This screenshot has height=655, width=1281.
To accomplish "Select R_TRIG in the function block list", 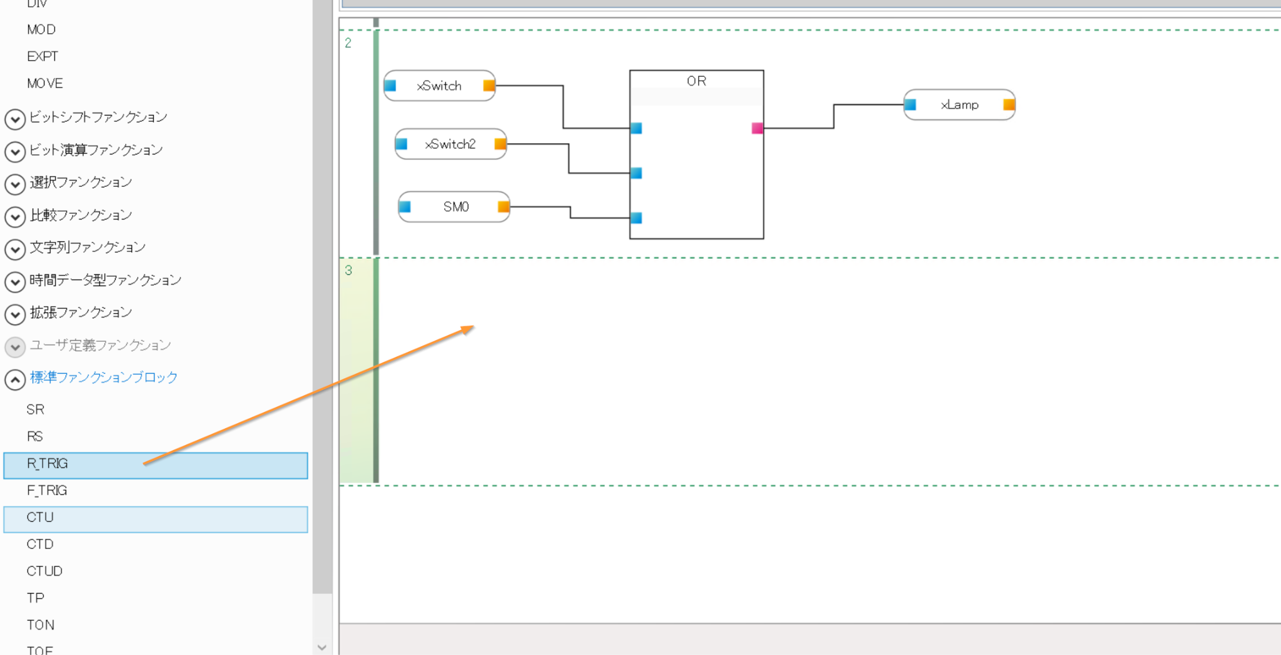I will click(x=48, y=464).
